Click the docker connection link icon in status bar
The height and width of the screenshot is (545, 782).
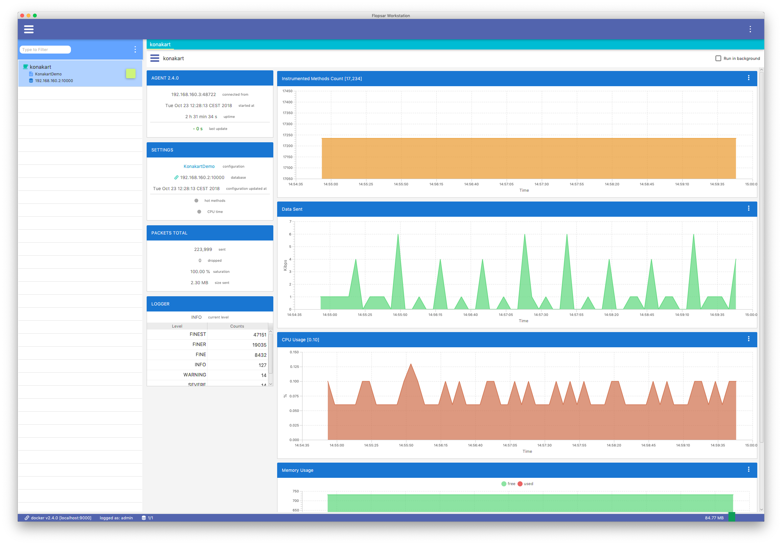[x=27, y=518]
